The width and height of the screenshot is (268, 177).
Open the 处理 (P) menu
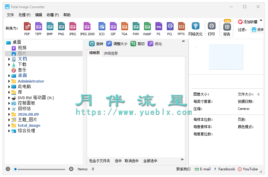coord(24,15)
